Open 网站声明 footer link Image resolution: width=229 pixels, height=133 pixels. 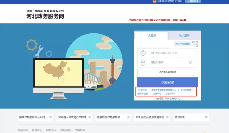[51, 130]
